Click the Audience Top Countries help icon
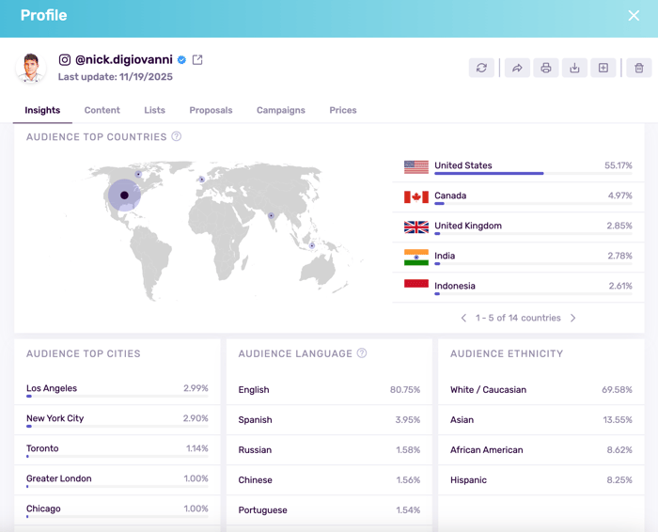The image size is (658, 532). [177, 137]
